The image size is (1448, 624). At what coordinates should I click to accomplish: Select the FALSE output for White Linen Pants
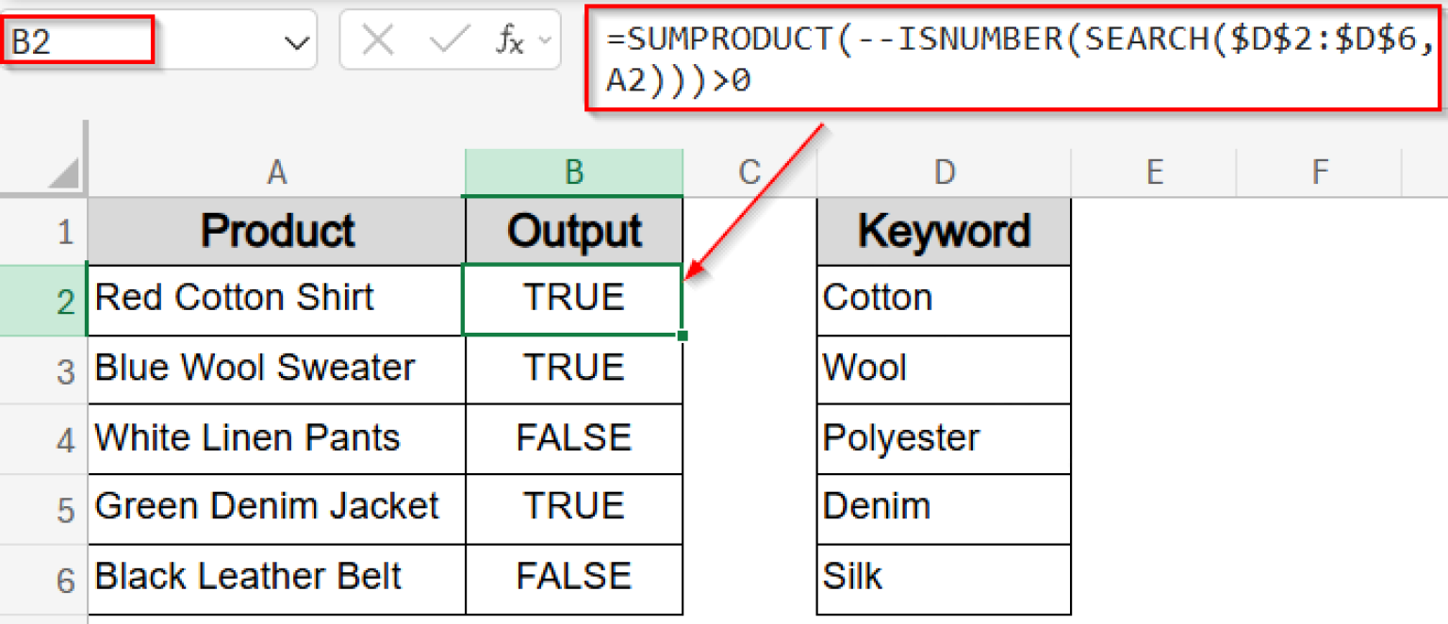point(572,438)
